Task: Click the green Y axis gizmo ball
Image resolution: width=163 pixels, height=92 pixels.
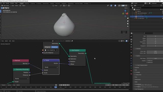Action: 123,14
